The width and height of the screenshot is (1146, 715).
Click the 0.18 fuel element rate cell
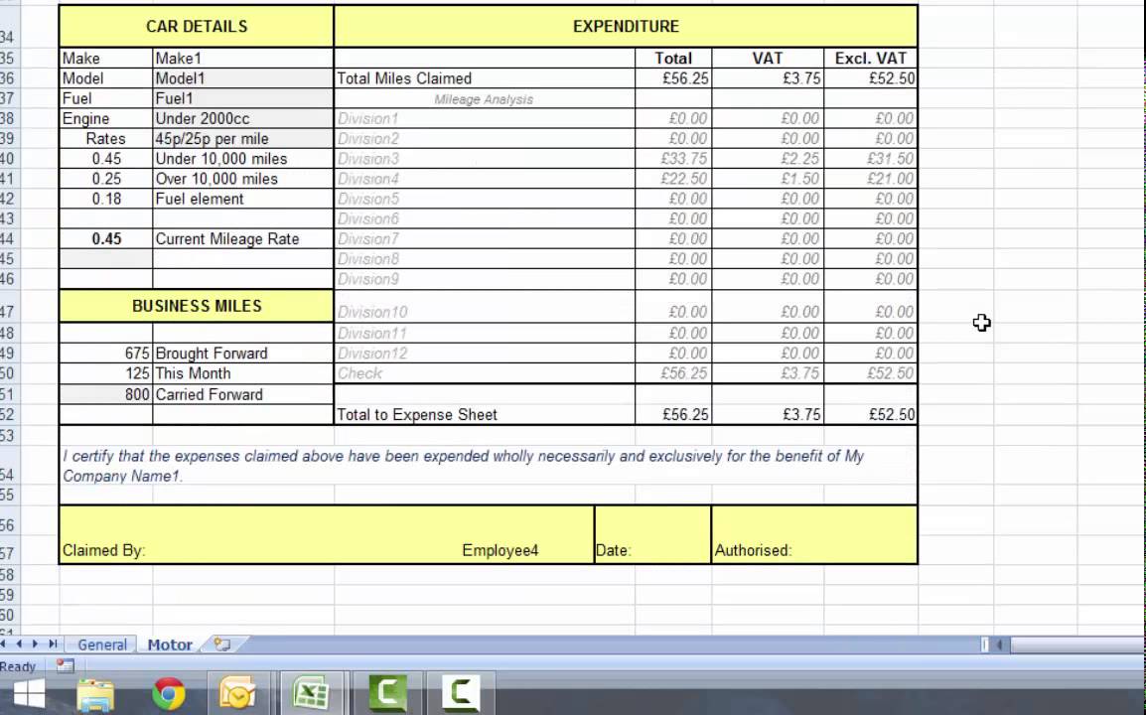tap(106, 199)
